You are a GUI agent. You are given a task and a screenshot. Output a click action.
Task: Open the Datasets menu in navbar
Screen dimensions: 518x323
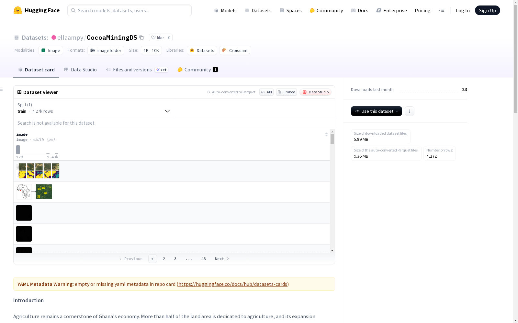click(x=258, y=10)
